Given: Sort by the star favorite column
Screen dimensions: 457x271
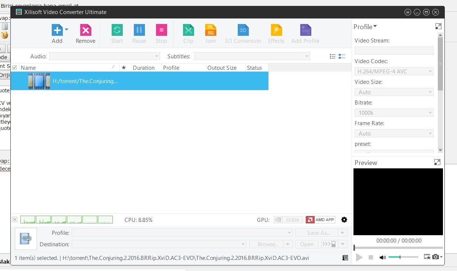Looking at the screenshot, I should click(x=124, y=68).
